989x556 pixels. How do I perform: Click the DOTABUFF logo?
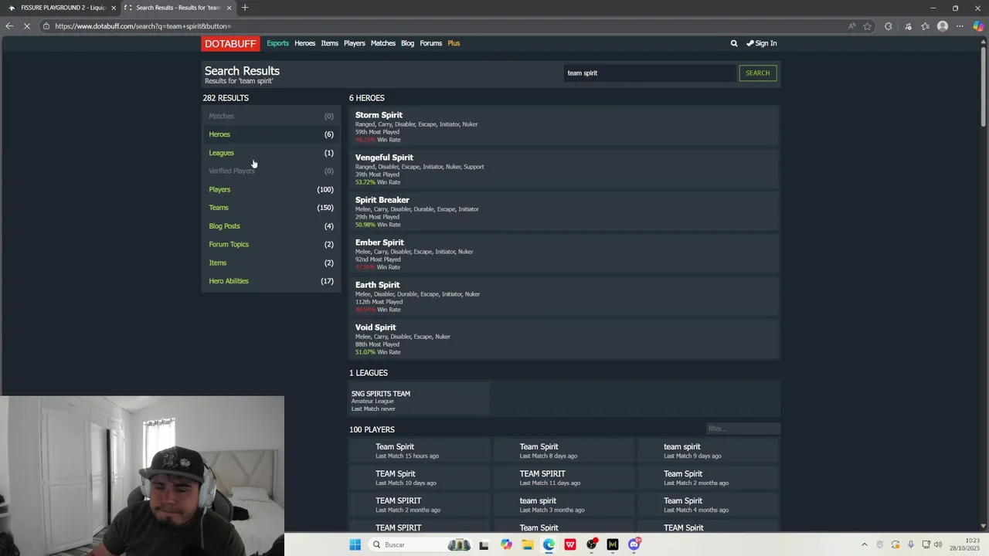229,43
